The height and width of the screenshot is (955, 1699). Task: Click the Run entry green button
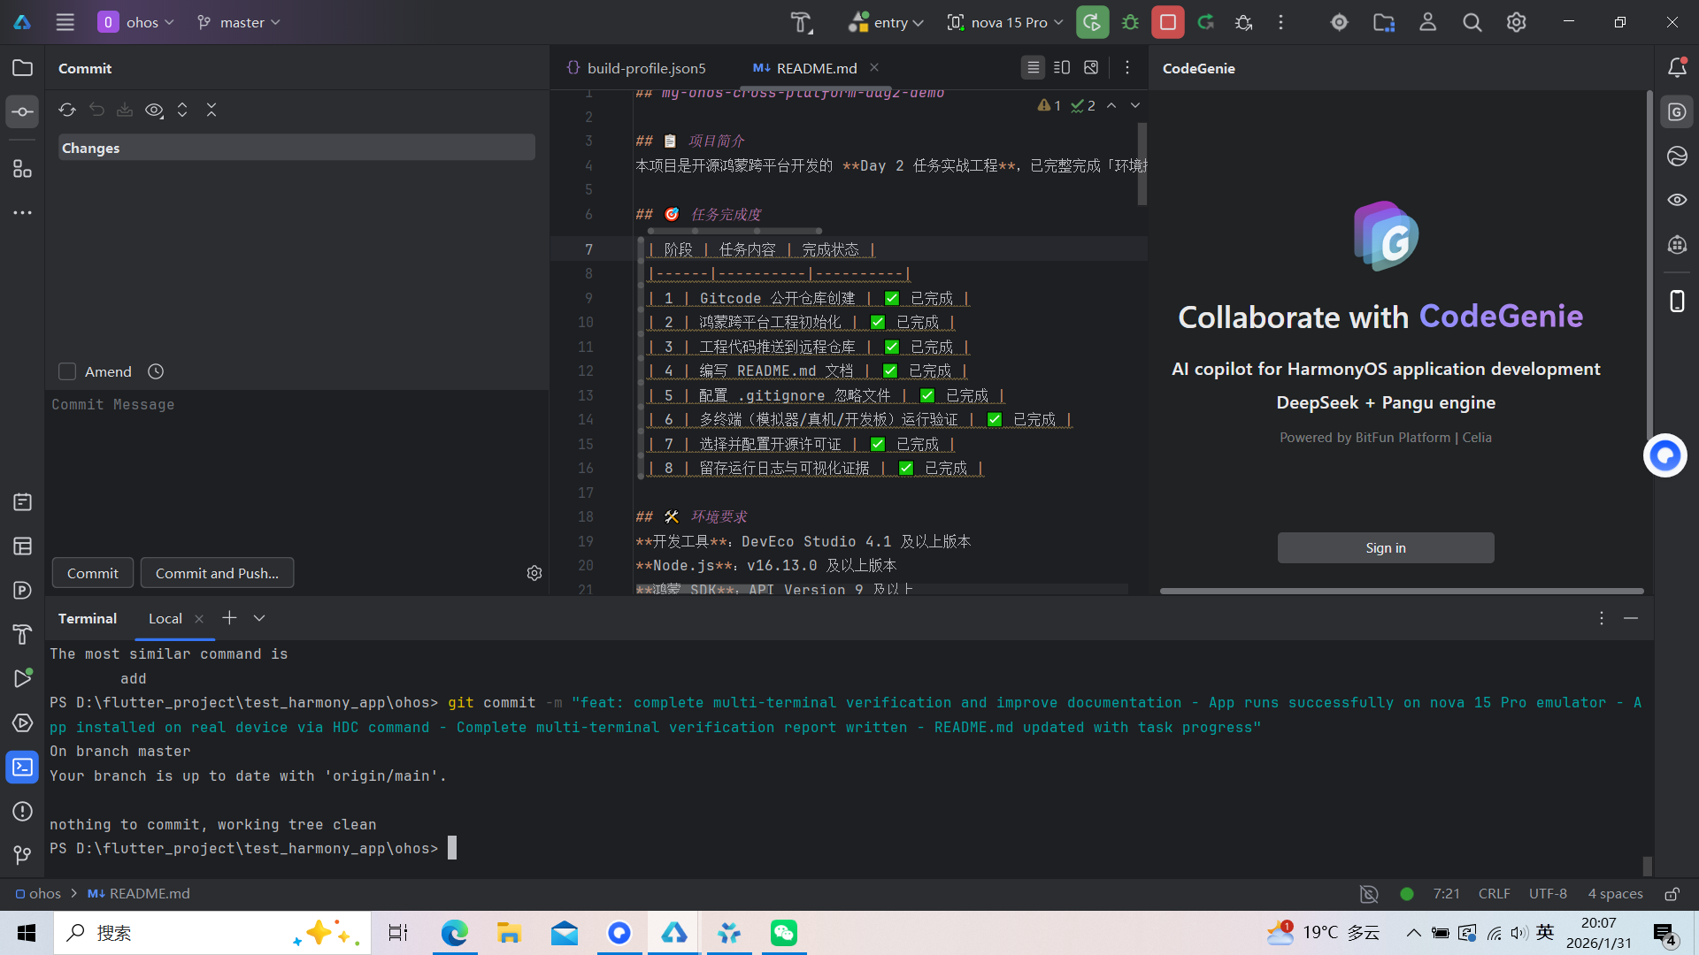coord(1092,22)
